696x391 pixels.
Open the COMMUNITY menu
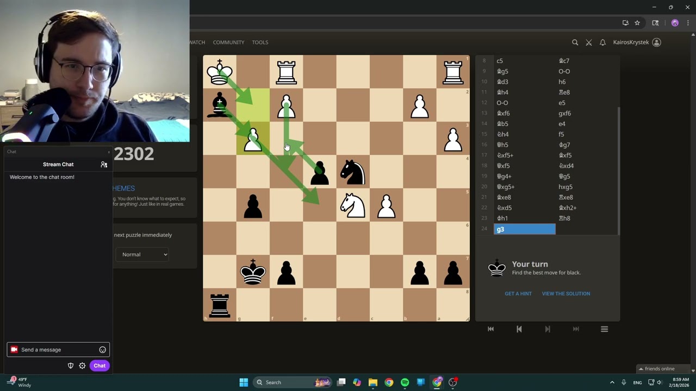228,42
